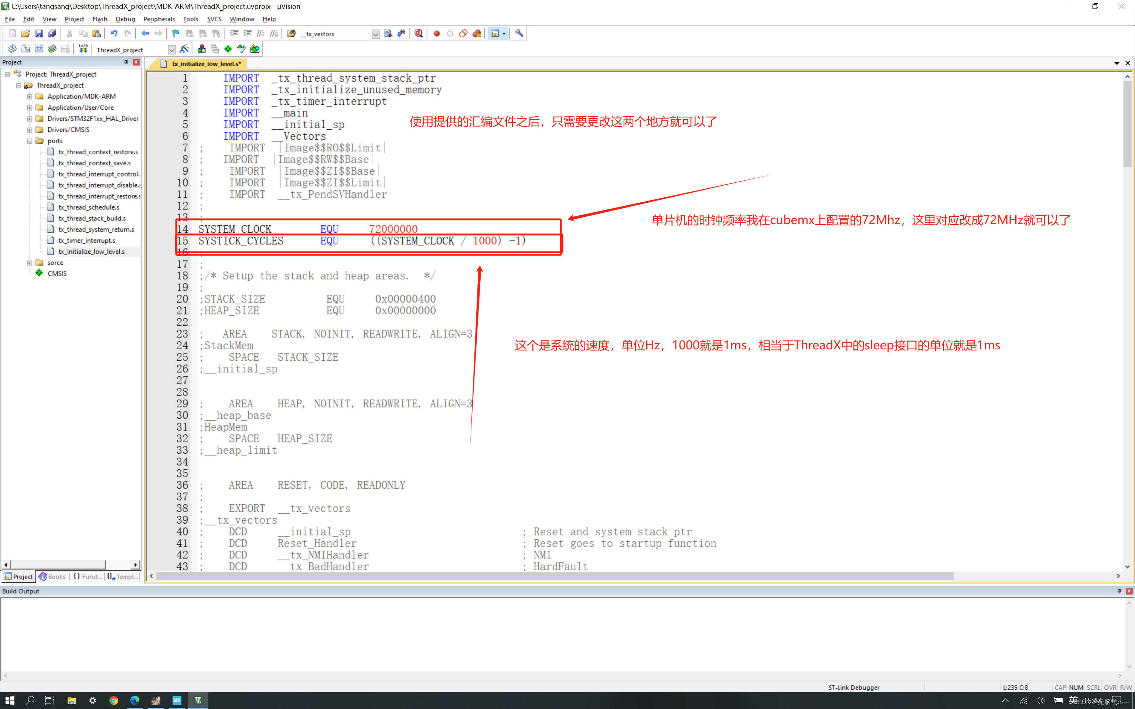Click the Chrome icon in taskbar
Viewport: 1135px width, 709px height.
pyautogui.click(x=113, y=701)
